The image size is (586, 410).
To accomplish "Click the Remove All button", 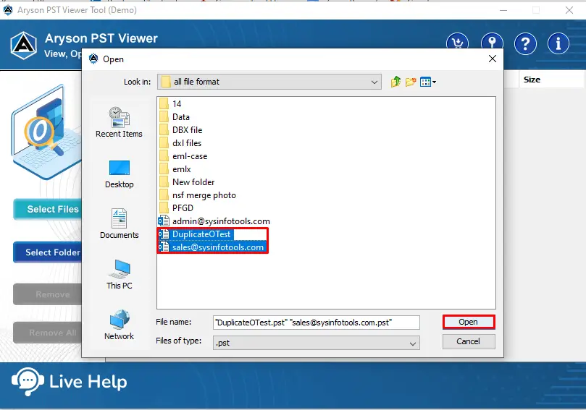I will coord(48,333).
